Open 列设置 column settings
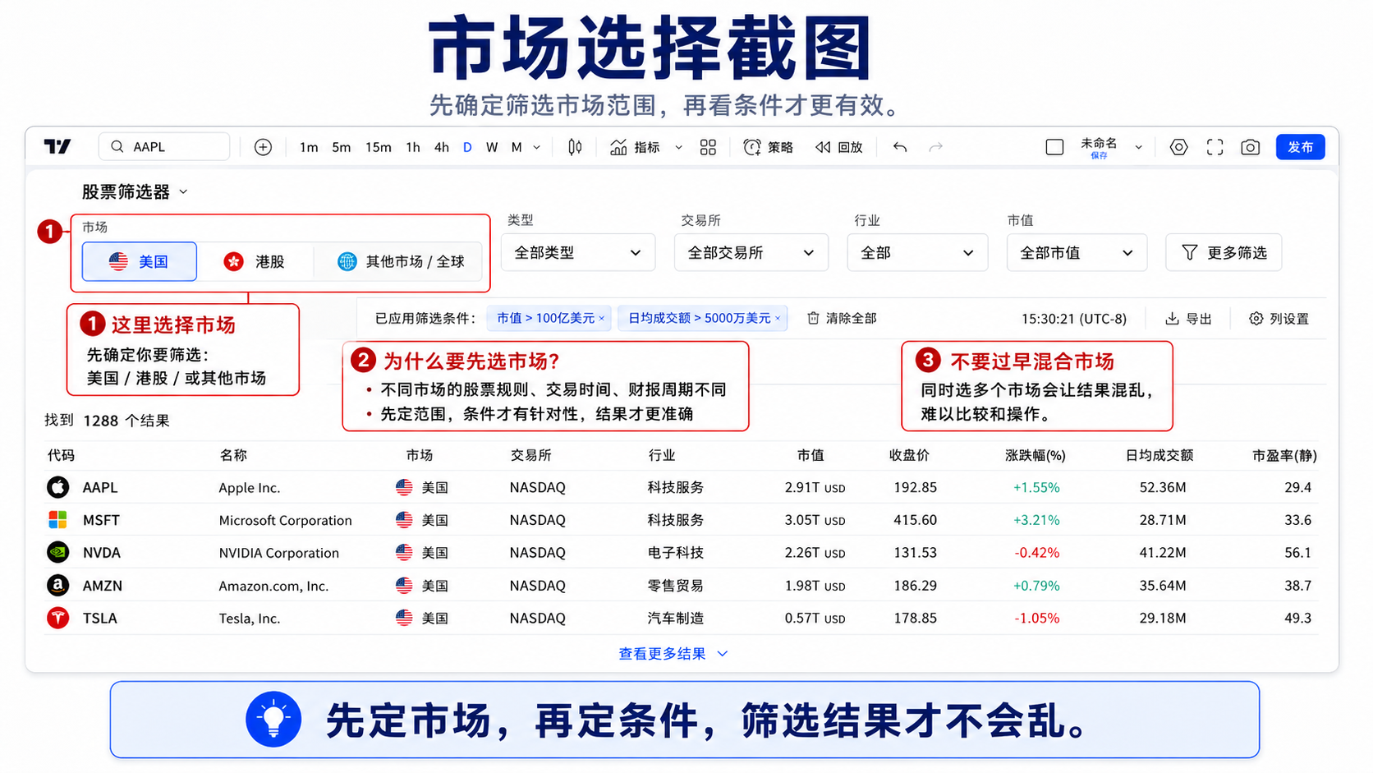Screen dimensions: 1373x773 click(1279, 319)
